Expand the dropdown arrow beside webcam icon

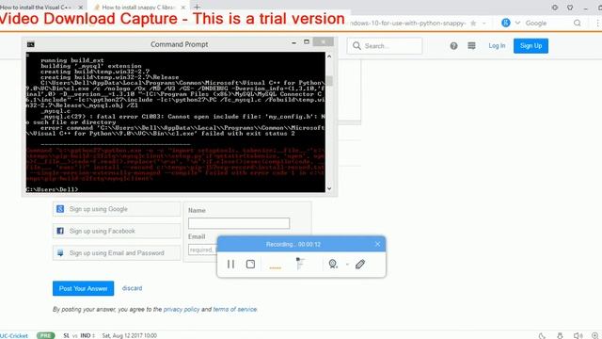(347, 264)
